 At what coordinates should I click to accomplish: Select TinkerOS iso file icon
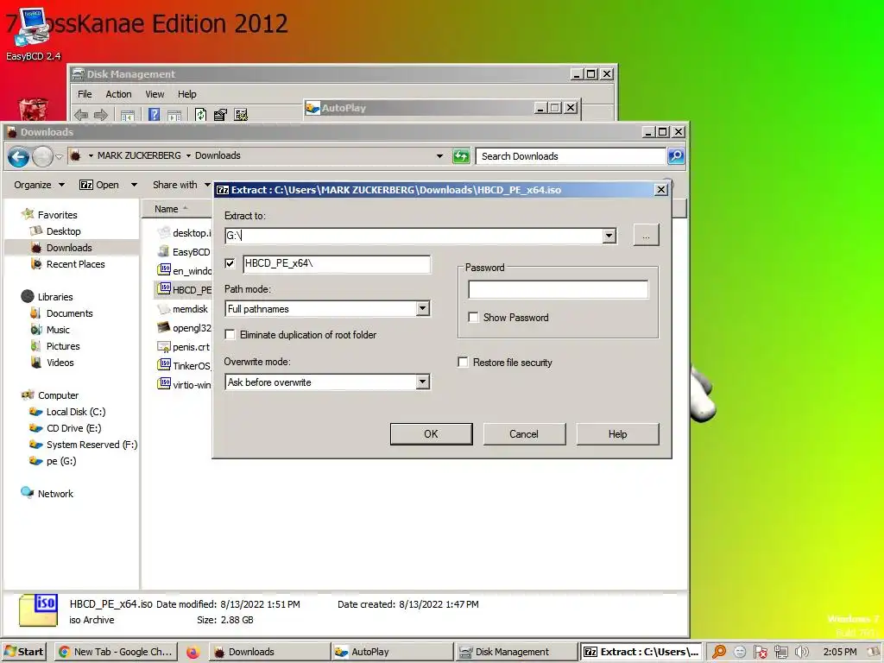[164, 365]
